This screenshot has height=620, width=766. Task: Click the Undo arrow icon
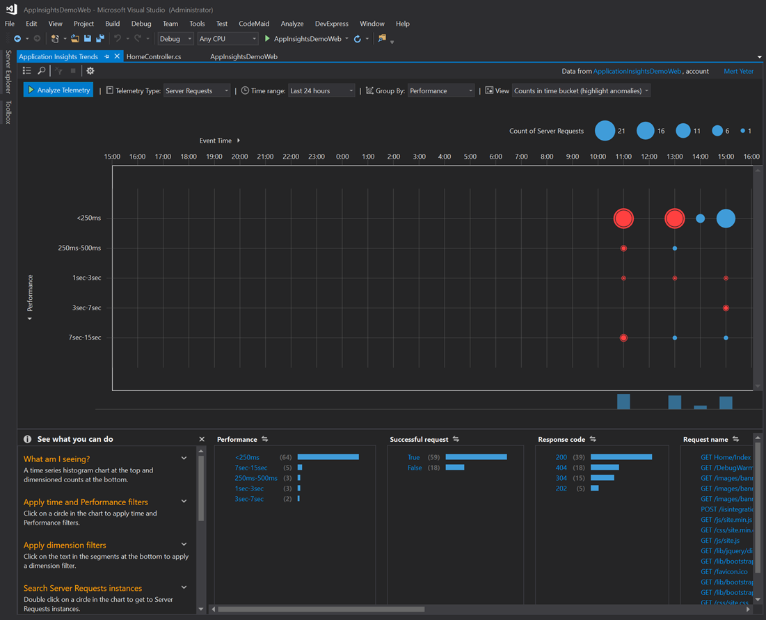coord(118,38)
